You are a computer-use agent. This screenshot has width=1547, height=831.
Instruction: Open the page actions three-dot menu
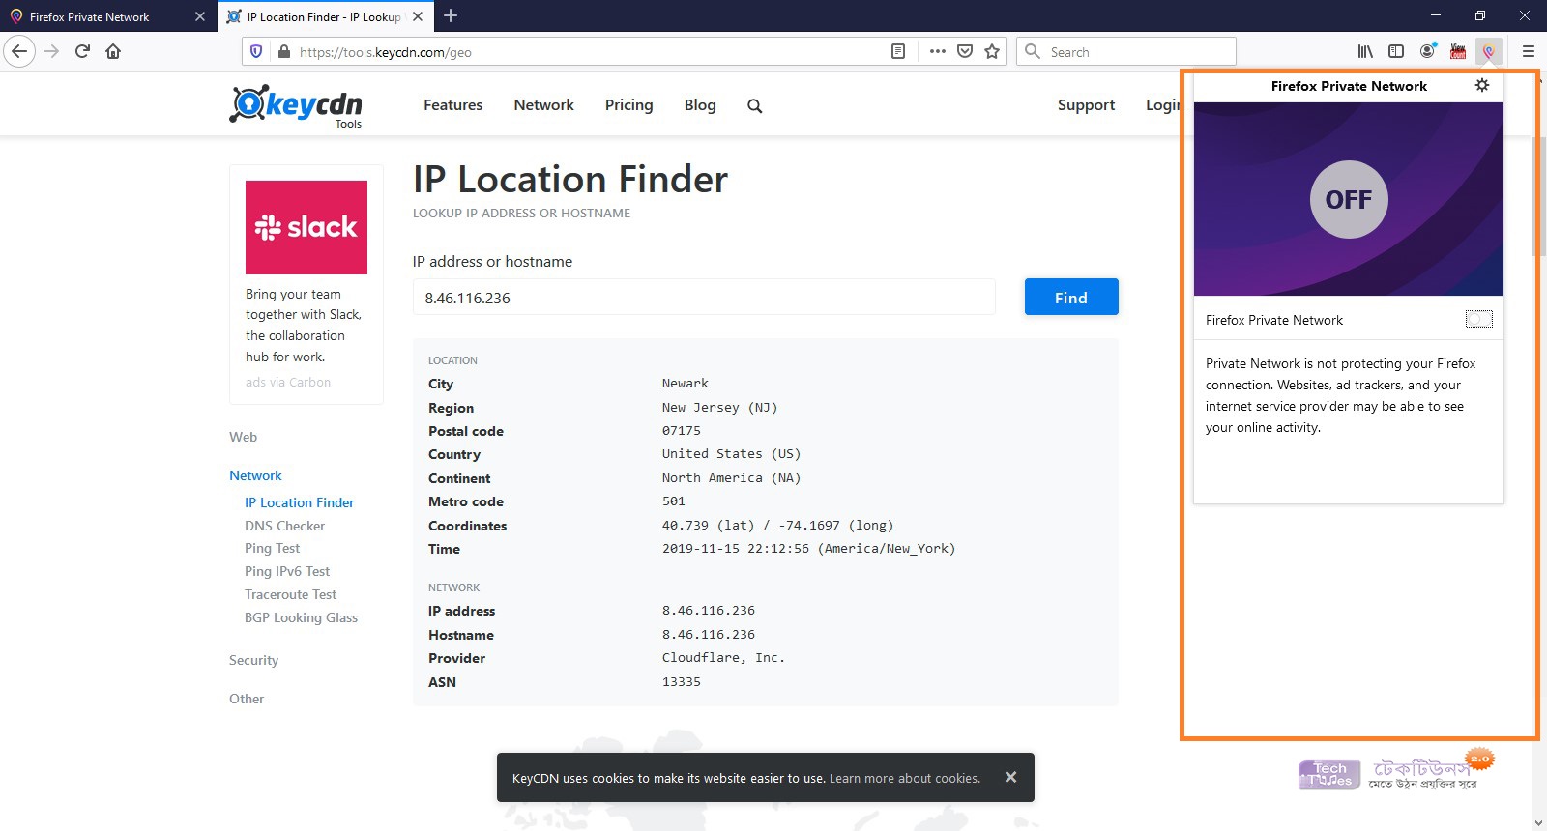pos(937,51)
